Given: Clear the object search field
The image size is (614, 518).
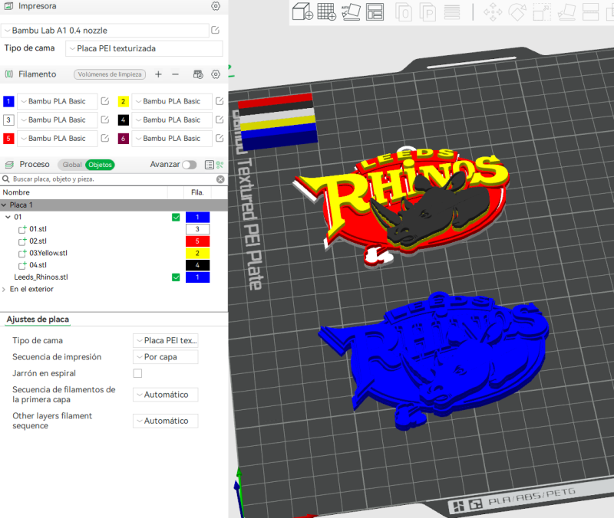Looking at the screenshot, I should pyautogui.click(x=220, y=179).
